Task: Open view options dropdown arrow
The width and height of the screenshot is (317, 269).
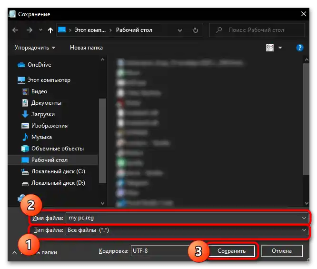Action: [x=280, y=48]
